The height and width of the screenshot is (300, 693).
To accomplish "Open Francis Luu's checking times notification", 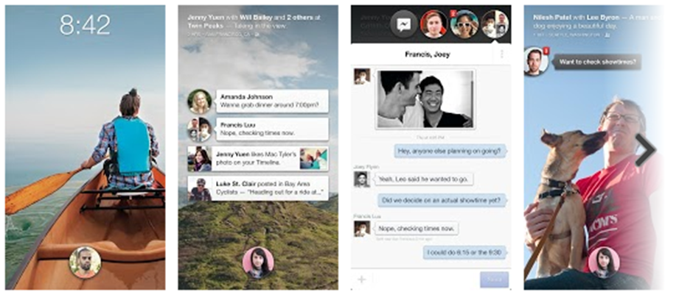I will pos(270,129).
